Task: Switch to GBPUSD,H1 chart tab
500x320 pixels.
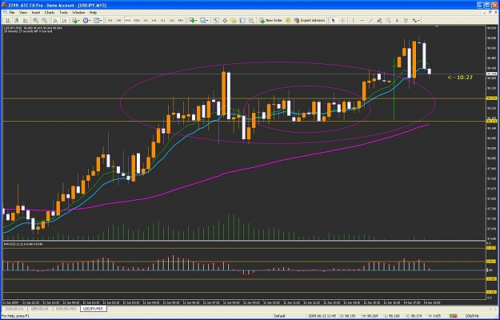Action: pyautogui.click(x=40, y=309)
